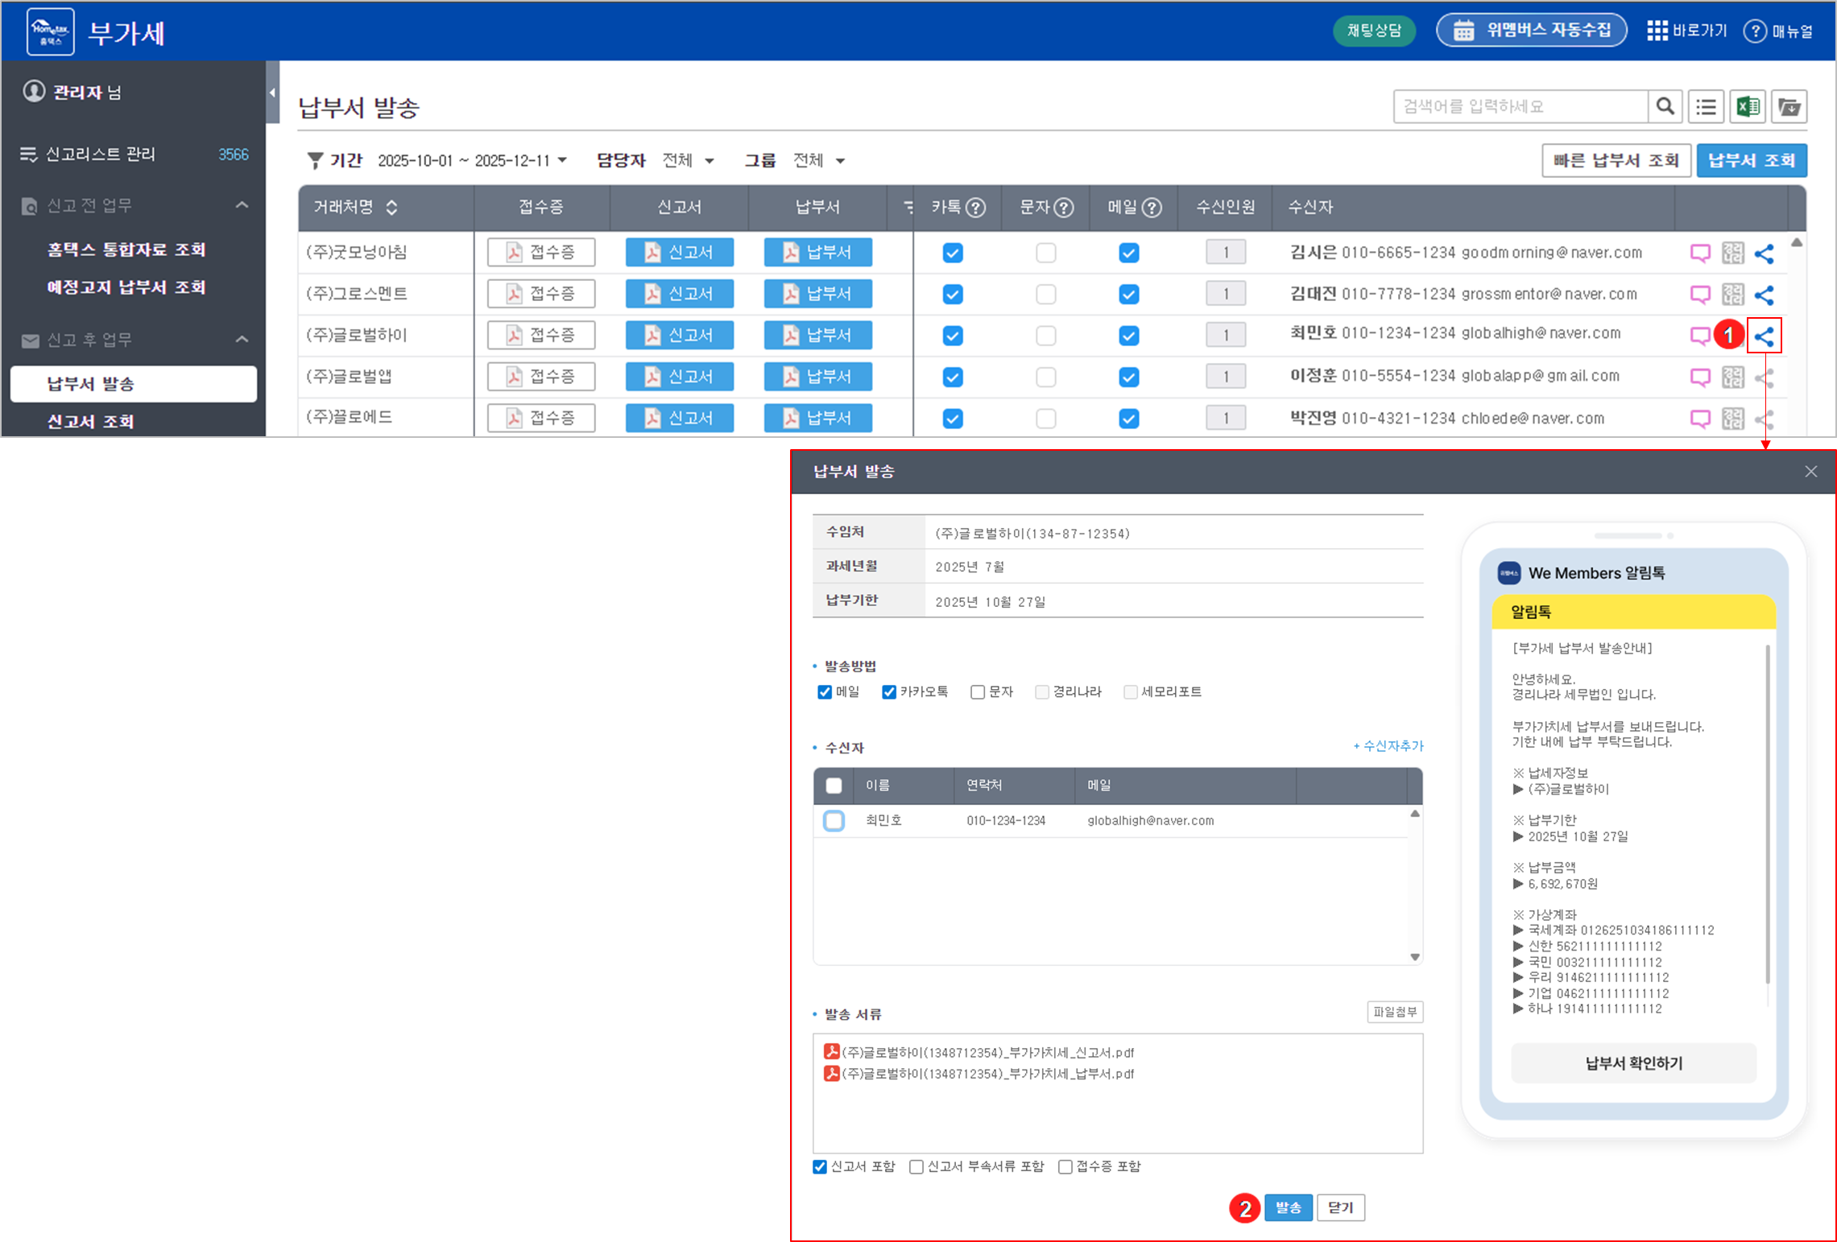Click the message bubble icon for (주)그로스멘트
This screenshot has width=1837, height=1242.
point(1699,295)
